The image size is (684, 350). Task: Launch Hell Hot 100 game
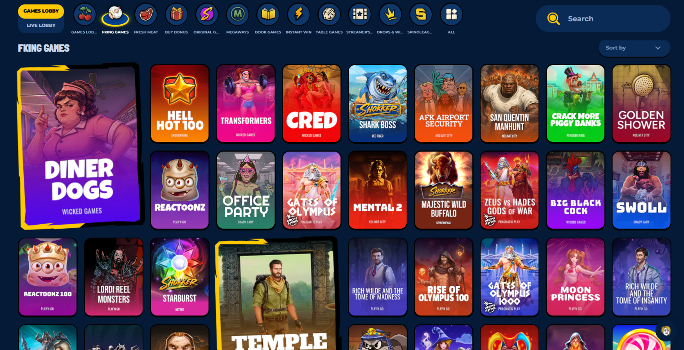click(180, 103)
